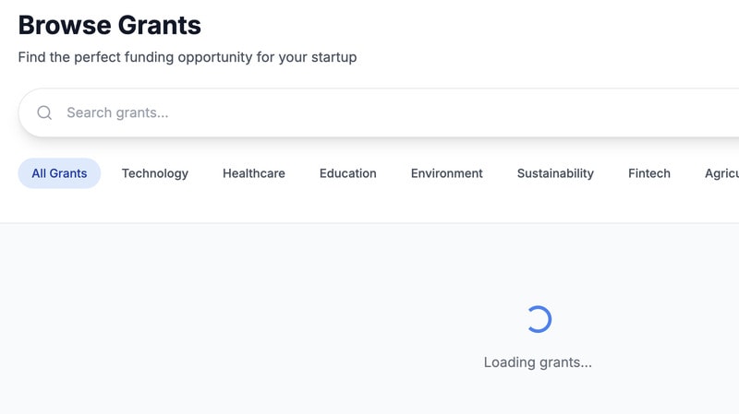
Task: Show Environment grants
Action: 447,173
